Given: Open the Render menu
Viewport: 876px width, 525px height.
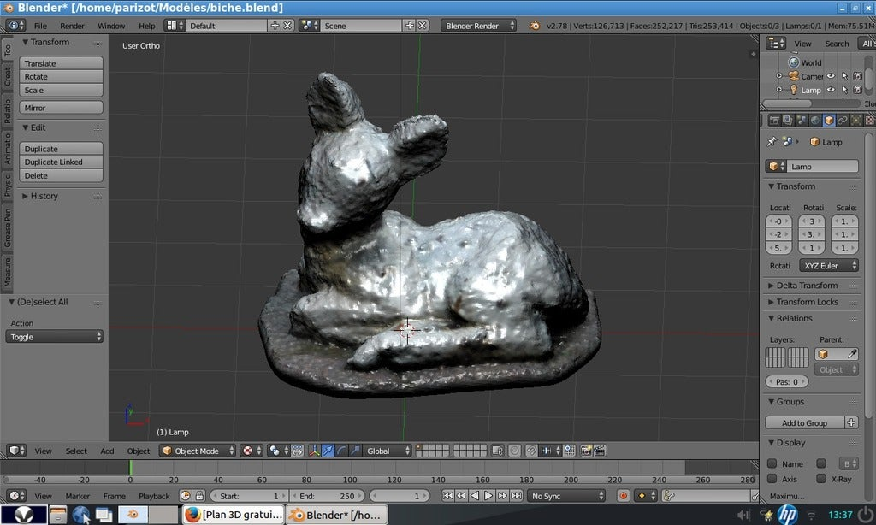Looking at the screenshot, I should (x=72, y=25).
